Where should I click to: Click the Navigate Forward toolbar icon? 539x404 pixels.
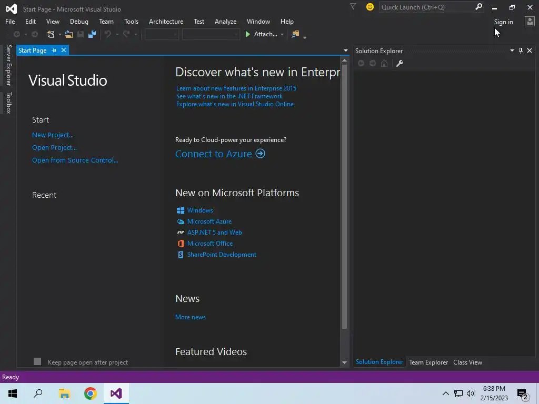tap(35, 34)
